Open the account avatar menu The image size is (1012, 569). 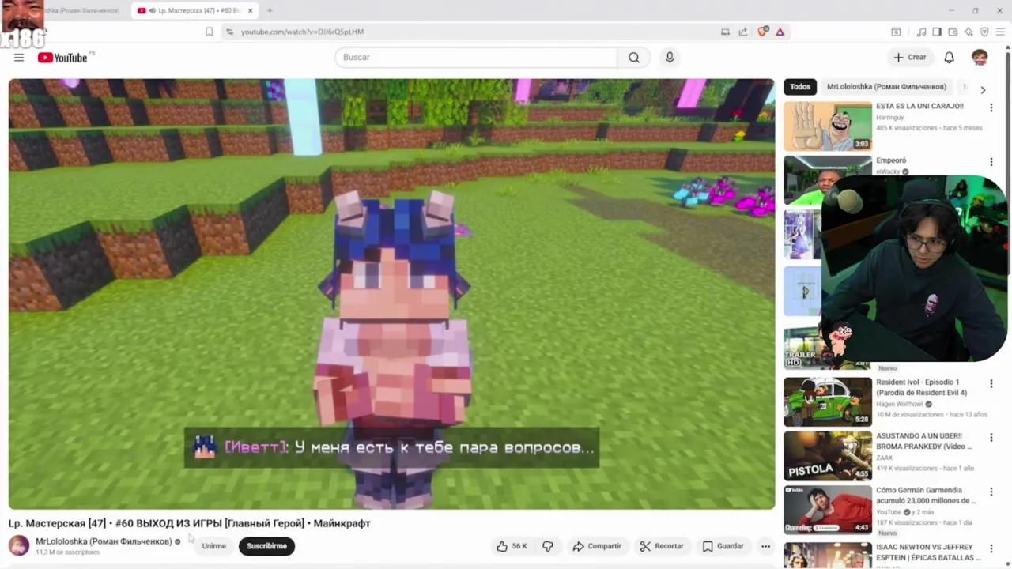980,58
